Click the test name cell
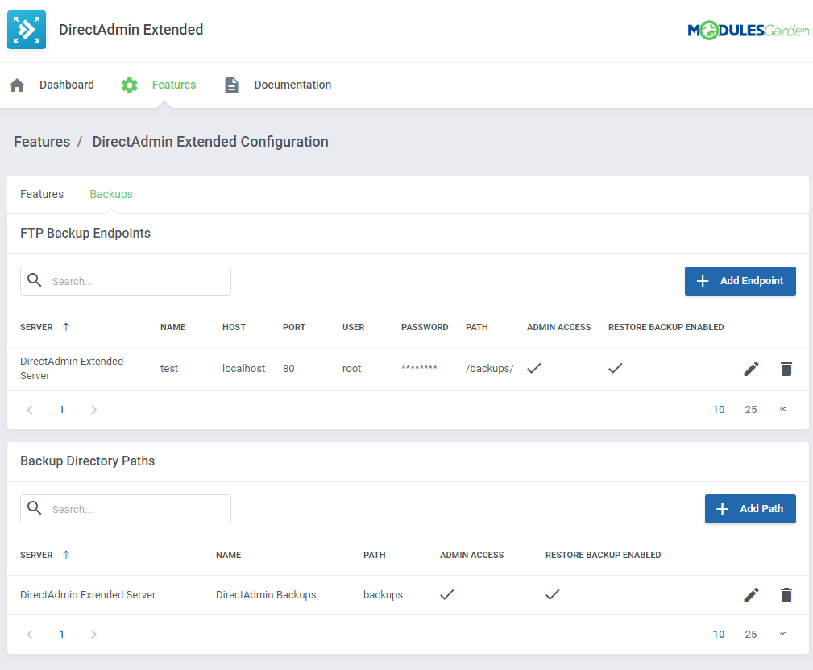 pos(169,369)
